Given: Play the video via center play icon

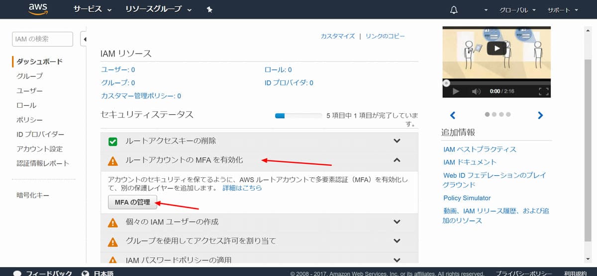Looking at the screenshot, I should tap(497, 48).
